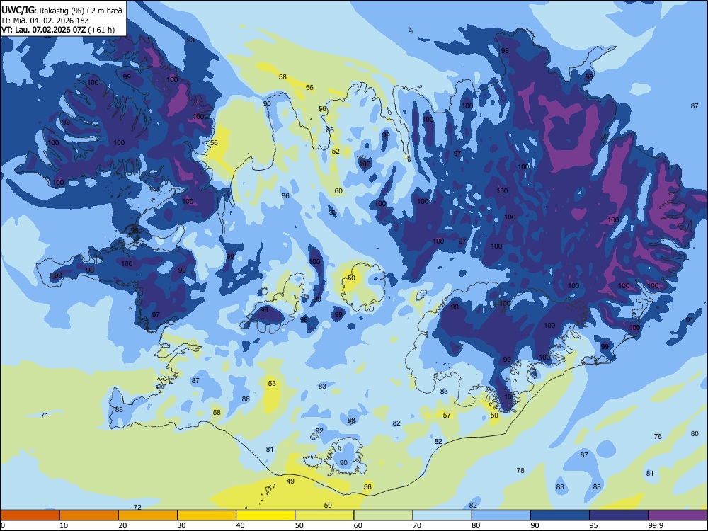708x531 pixels.
Task: Click the 40–50 bright yellow legend swatch
Action: pyautogui.click(x=265, y=515)
